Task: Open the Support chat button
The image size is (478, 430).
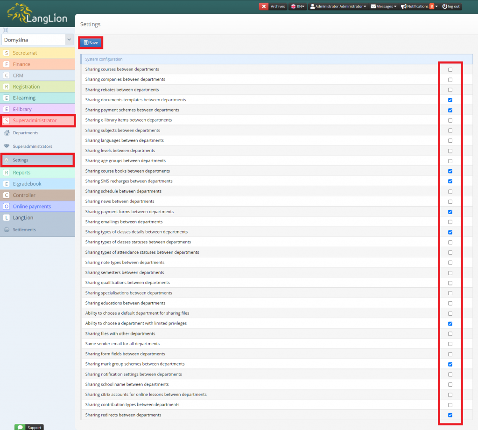Action: (28, 427)
